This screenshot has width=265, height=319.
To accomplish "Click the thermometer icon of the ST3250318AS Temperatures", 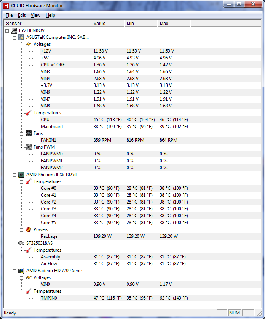I will click(x=29, y=250).
